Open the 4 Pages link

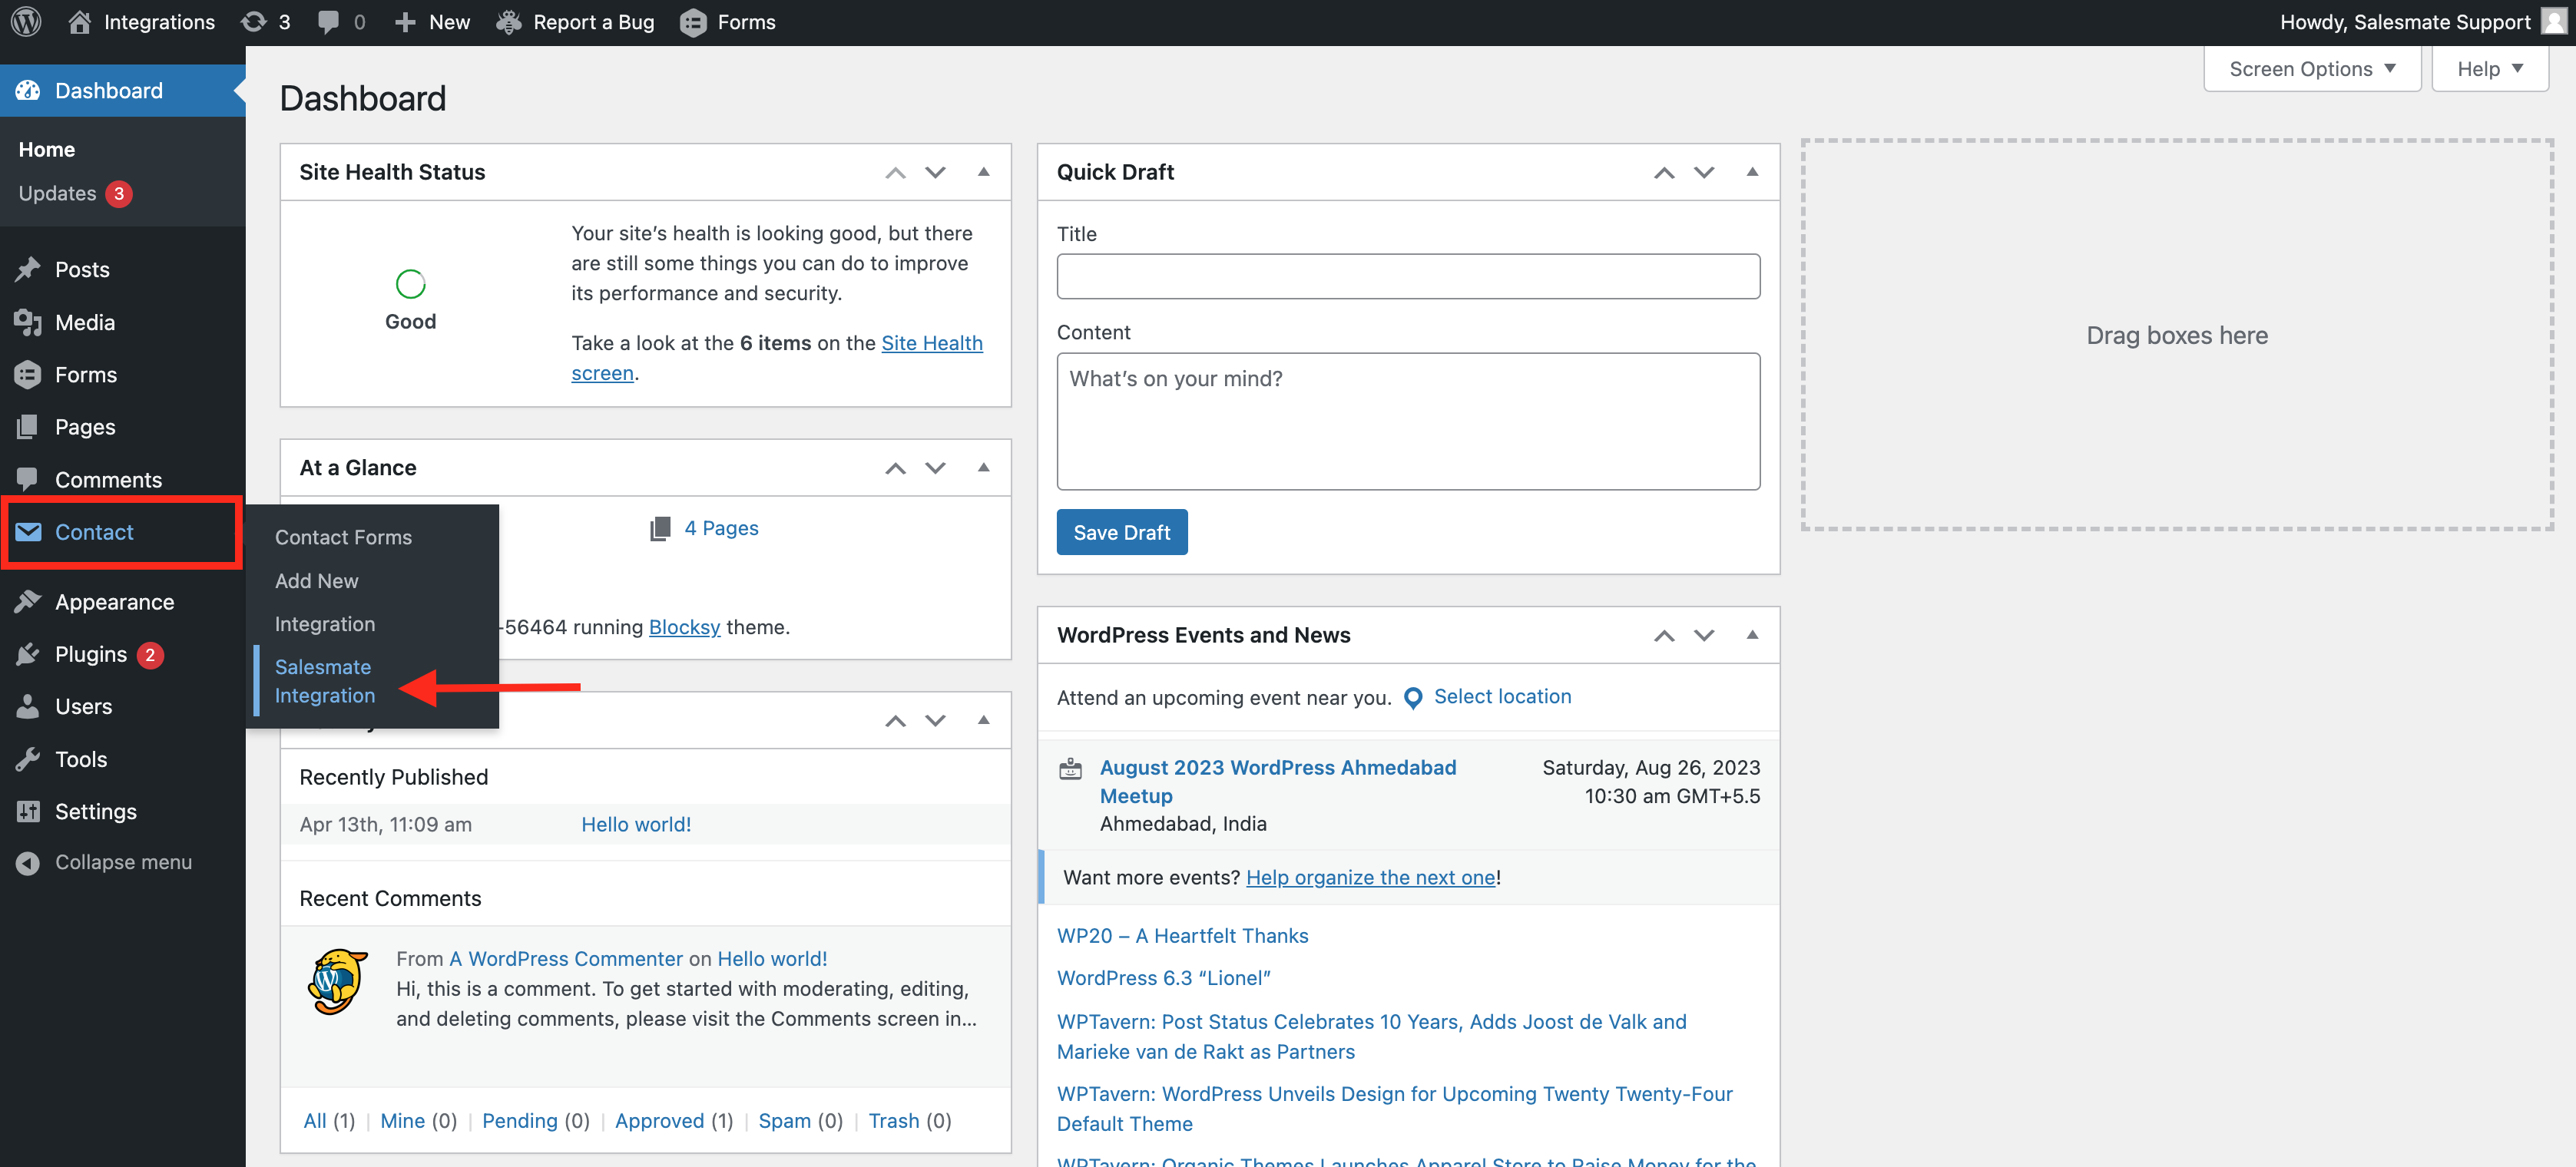pyautogui.click(x=721, y=528)
